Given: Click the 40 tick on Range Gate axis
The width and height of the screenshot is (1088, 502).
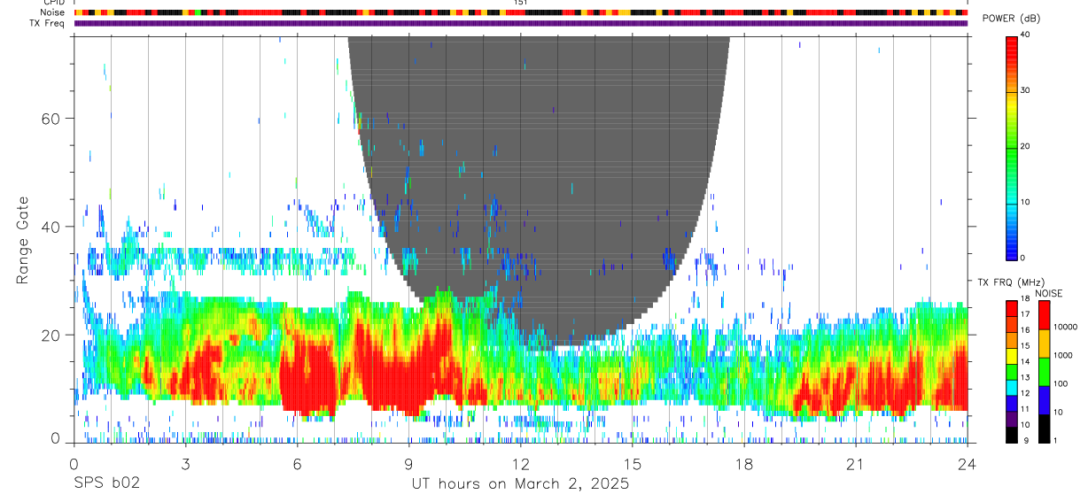Looking at the screenshot, I should pyautogui.click(x=51, y=227).
